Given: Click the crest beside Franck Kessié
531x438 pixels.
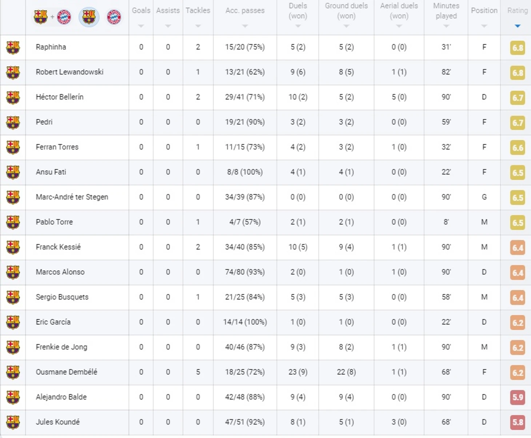Looking at the screenshot, I should pos(13,247).
